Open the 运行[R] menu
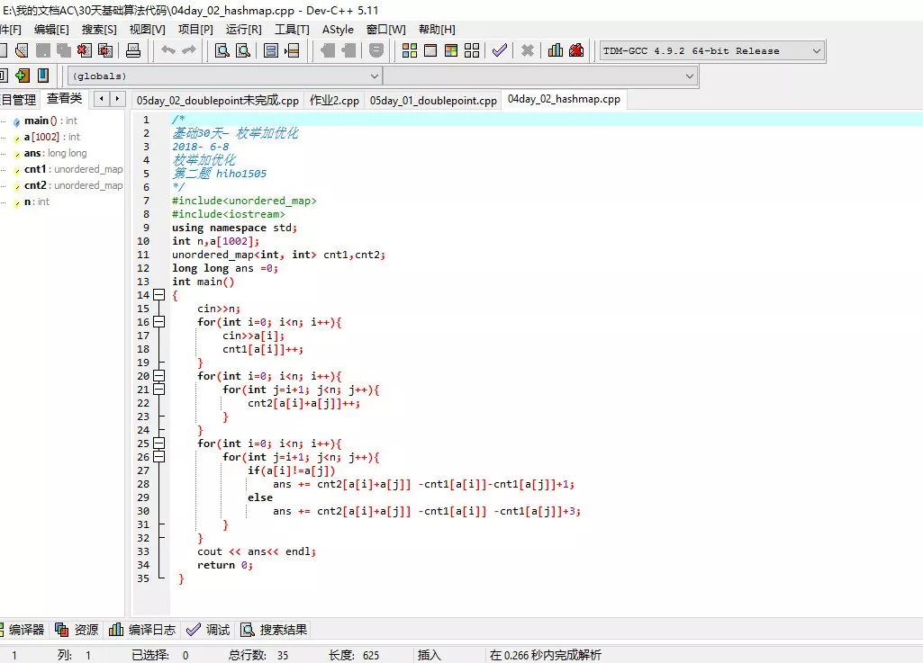The image size is (923, 663). [244, 30]
